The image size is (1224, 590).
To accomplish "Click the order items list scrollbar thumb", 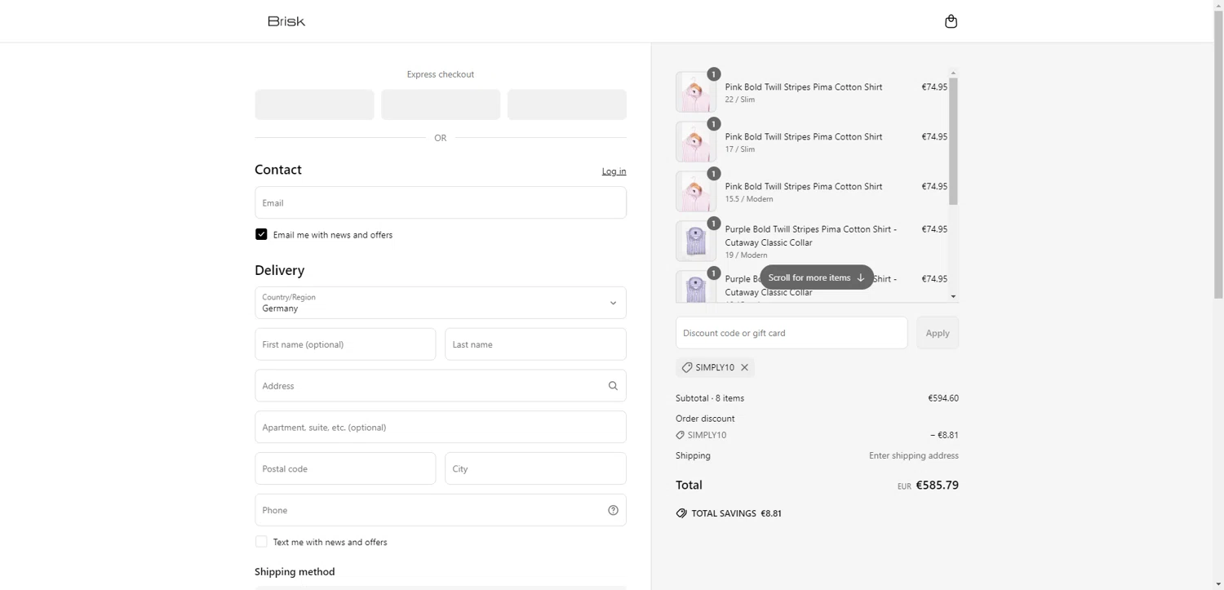I will pos(953,141).
